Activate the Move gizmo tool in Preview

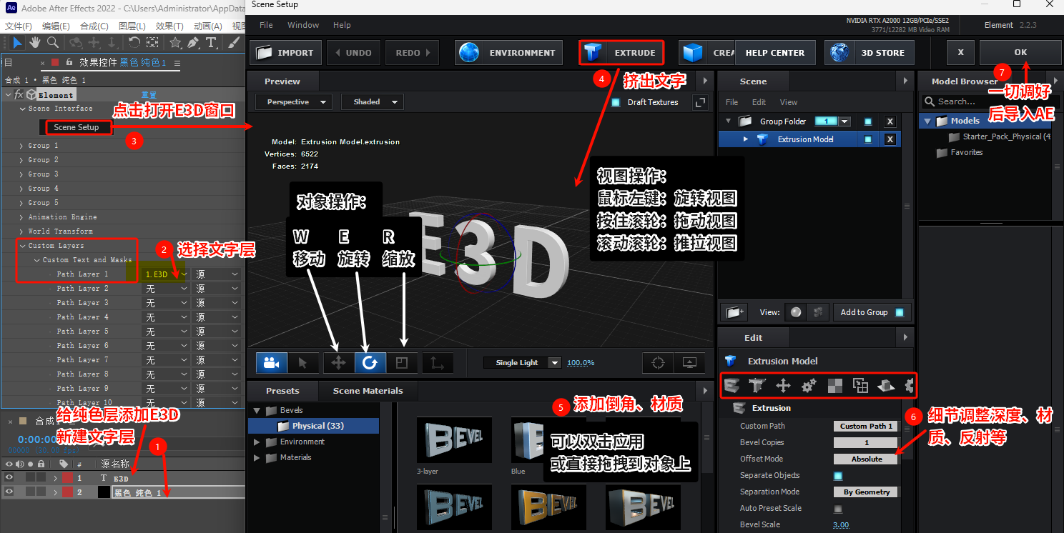coord(338,363)
